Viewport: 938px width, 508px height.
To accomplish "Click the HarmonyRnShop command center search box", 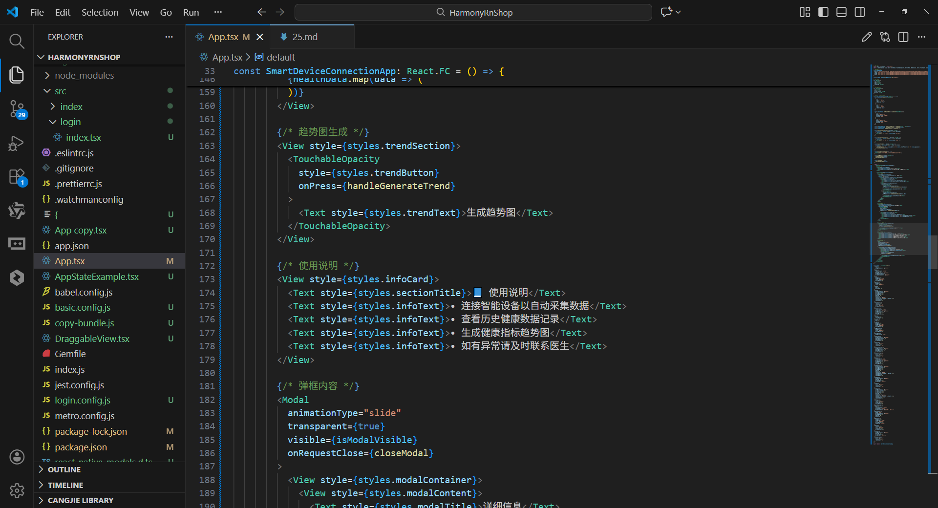I will (x=473, y=12).
